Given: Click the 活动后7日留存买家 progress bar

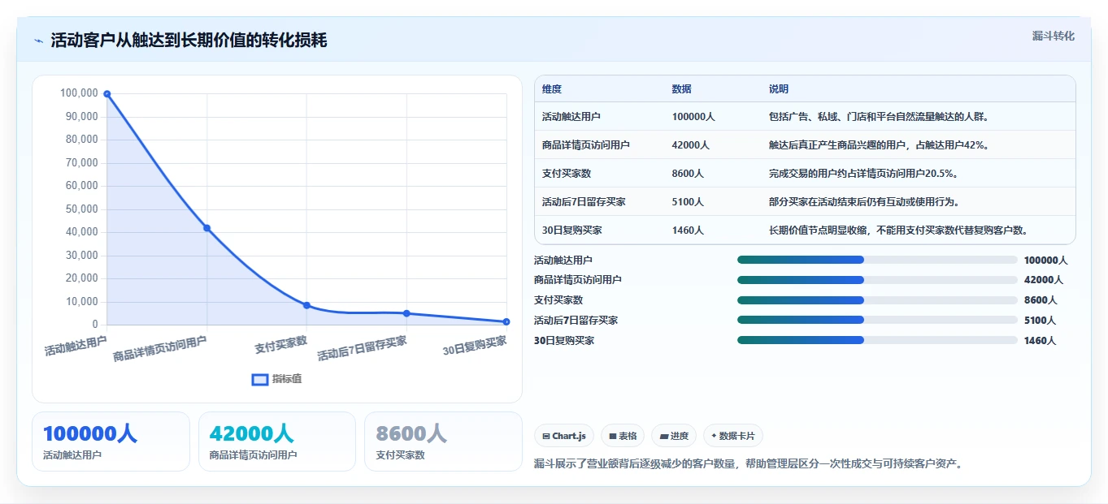Looking at the screenshot, I should tap(877, 320).
